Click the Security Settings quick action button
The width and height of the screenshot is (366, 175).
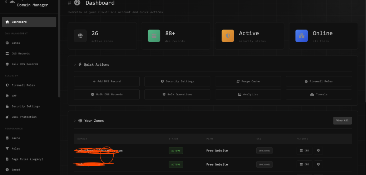pyautogui.click(x=177, y=81)
